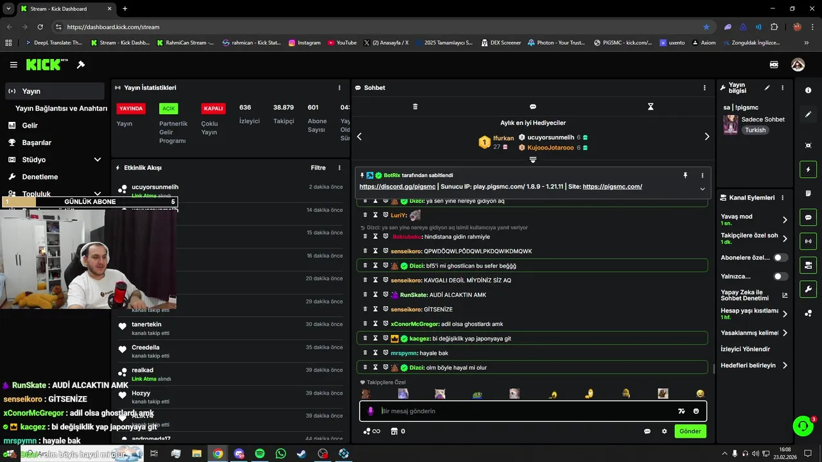822x462 pixels.
Task: Open chat settings gear next to Gönder
Action: pyautogui.click(x=664, y=431)
